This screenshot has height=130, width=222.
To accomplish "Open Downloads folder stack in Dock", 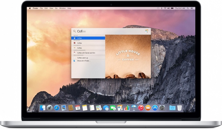I will point(172,108).
